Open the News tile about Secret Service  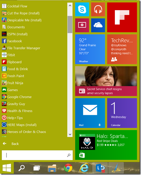coord(106,81)
